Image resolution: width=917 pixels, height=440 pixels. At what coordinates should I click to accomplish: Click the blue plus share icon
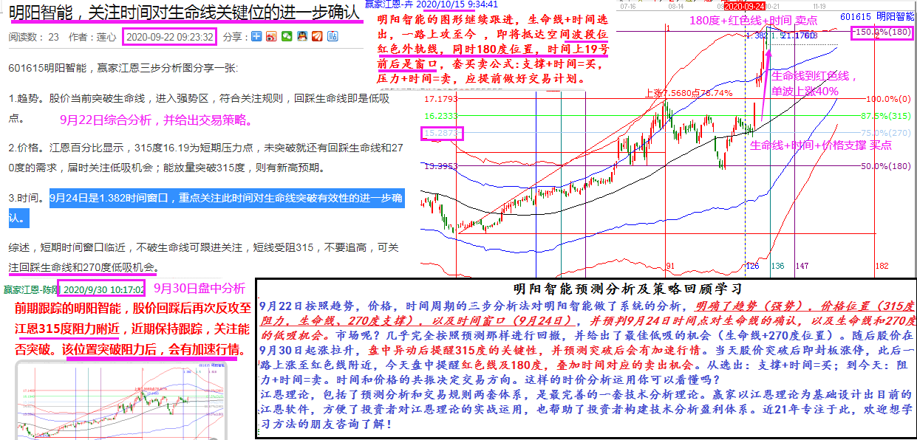256,36
